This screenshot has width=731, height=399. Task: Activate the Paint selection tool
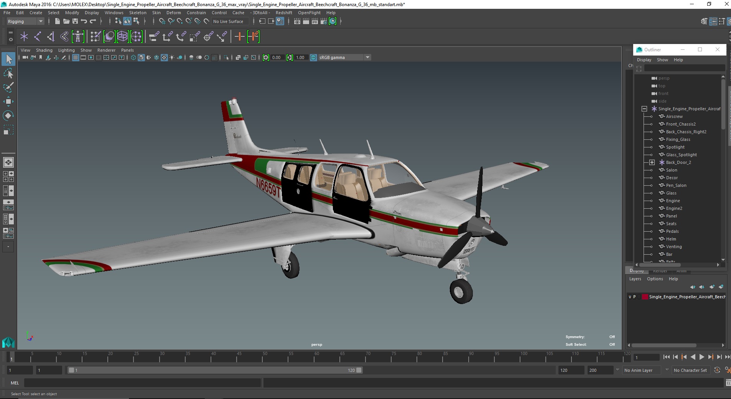pyautogui.click(x=8, y=87)
